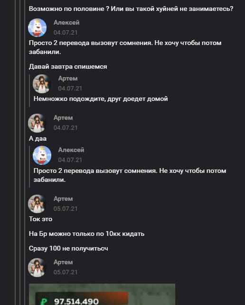Image resolution: width=245 pixels, height=305 pixels.
Task: Open Артем's avatar above the "А даа" message
Action: coord(37,123)
